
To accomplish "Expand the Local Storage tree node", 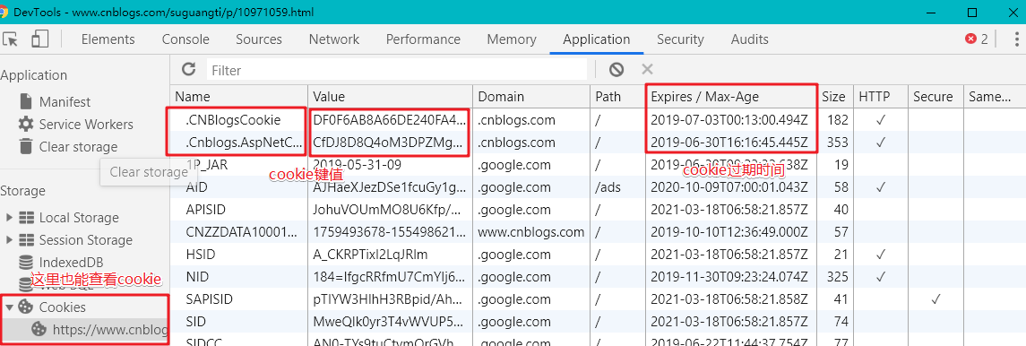I will [x=8, y=218].
